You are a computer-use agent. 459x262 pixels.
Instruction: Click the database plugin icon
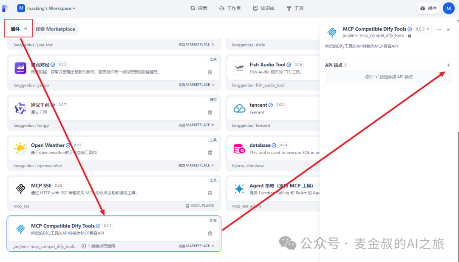[x=239, y=149]
